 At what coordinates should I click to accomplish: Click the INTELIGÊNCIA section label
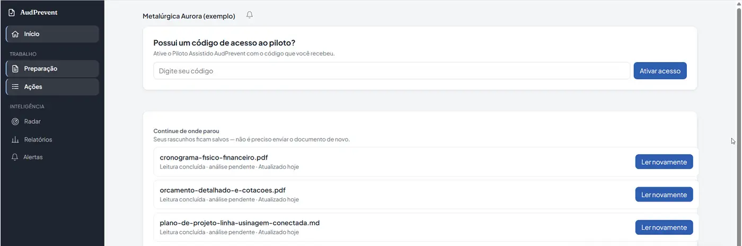pos(27,107)
